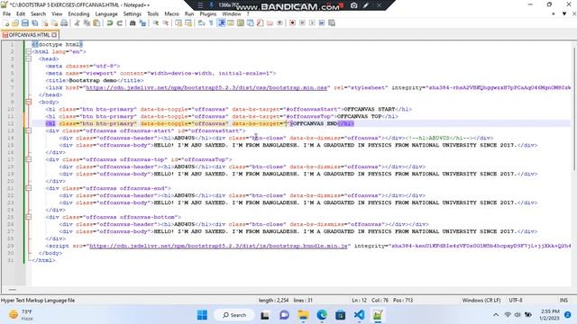This screenshot has height=324, width=577.
Task: Click the Close document toolbar icon
Action: point(45,22)
